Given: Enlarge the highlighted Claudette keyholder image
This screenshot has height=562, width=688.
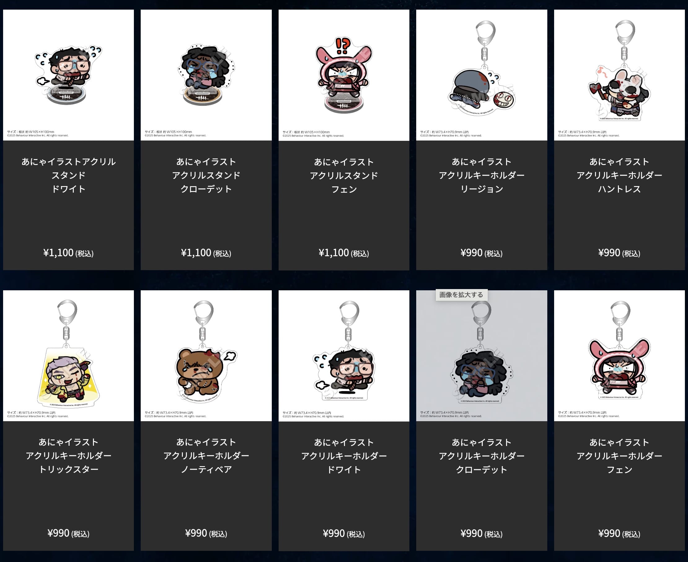Looking at the screenshot, I should (482, 355).
